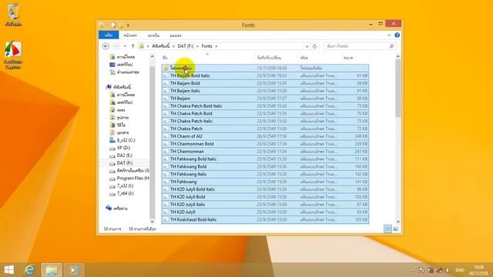Click Fonts in the address breadcrumb

point(207,46)
